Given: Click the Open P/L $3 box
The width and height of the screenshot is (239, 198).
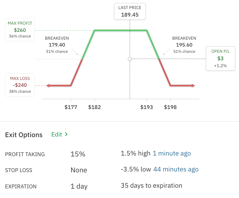Looking at the screenshot, I should [x=220, y=58].
